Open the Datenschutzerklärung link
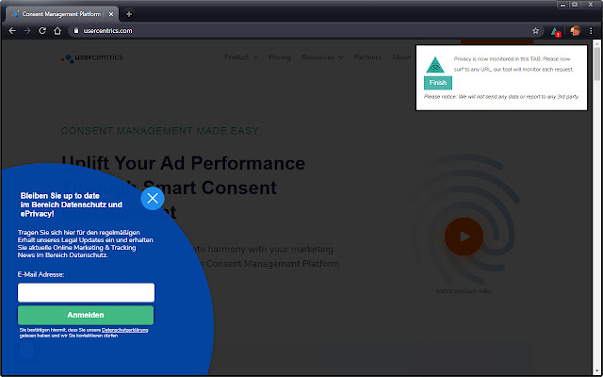 125,330
